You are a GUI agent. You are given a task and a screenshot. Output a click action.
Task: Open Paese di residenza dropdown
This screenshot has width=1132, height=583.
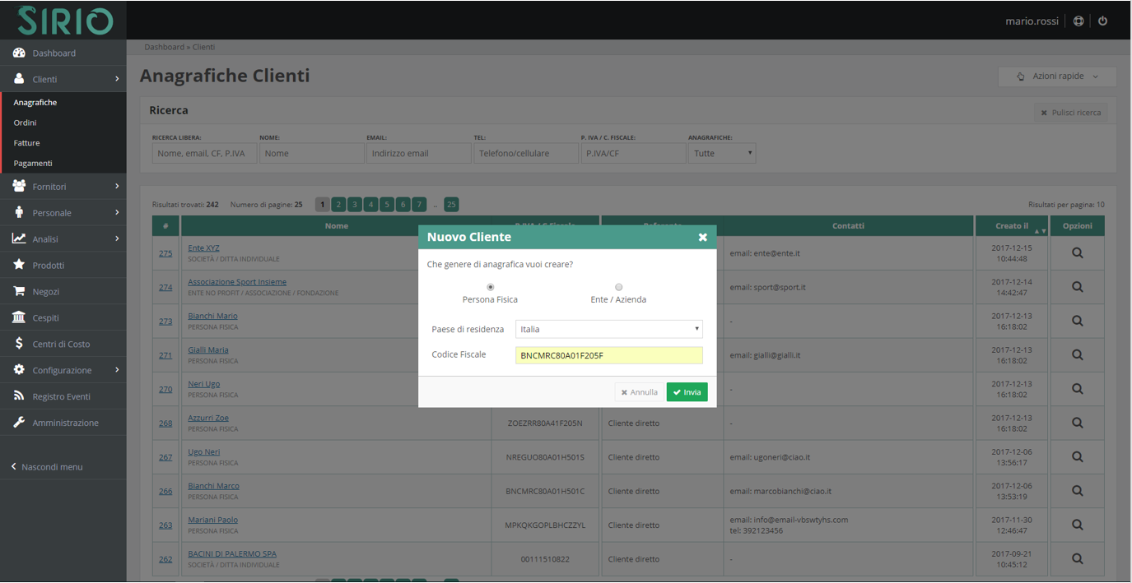[608, 329]
